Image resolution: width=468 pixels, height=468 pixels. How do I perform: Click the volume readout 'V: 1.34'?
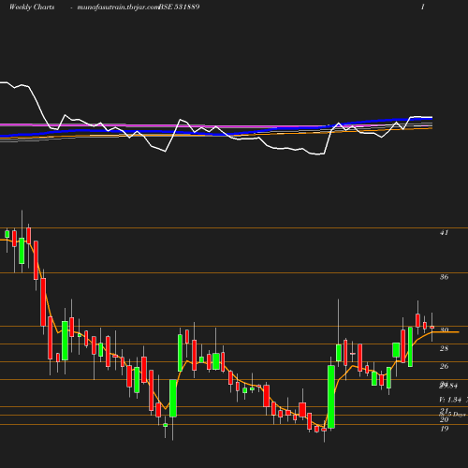tap(450, 400)
